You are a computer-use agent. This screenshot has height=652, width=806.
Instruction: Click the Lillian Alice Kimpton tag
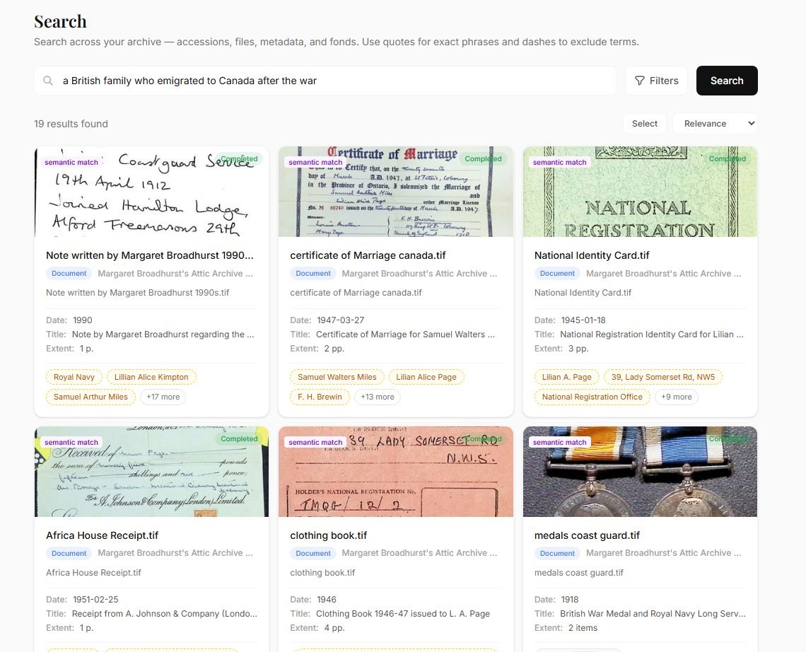[151, 377]
